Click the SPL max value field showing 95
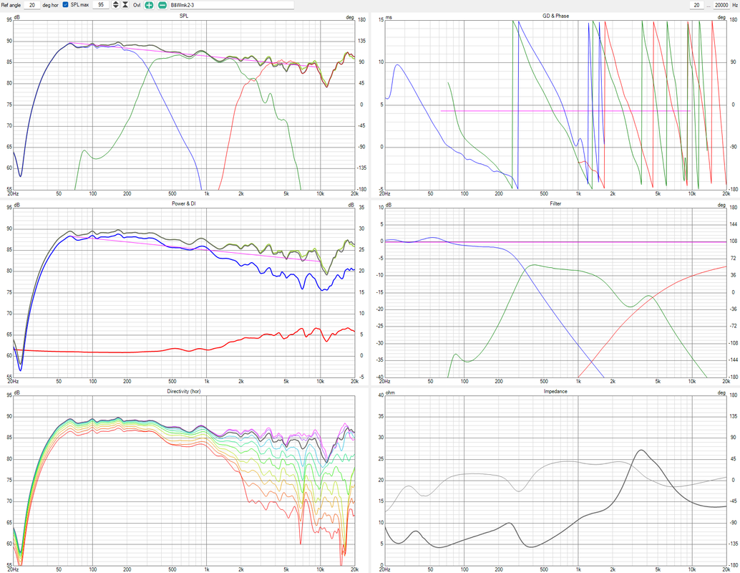The height and width of the screenshot is (573, 740). coord(100,5)
